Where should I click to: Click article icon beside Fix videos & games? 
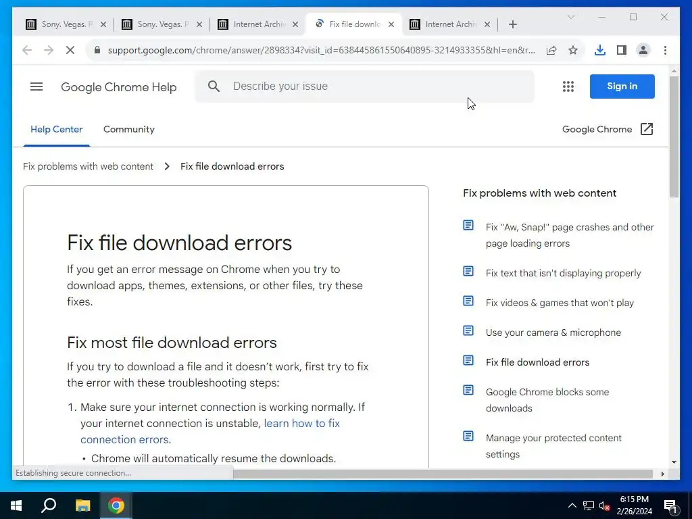(468, 301)
